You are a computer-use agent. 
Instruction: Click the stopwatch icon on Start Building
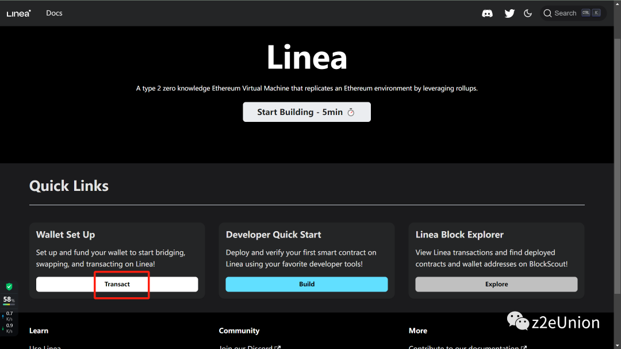coord(351,112)
